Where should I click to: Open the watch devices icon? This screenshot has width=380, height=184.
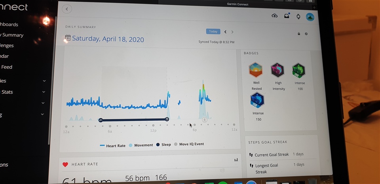coord(298,17)
